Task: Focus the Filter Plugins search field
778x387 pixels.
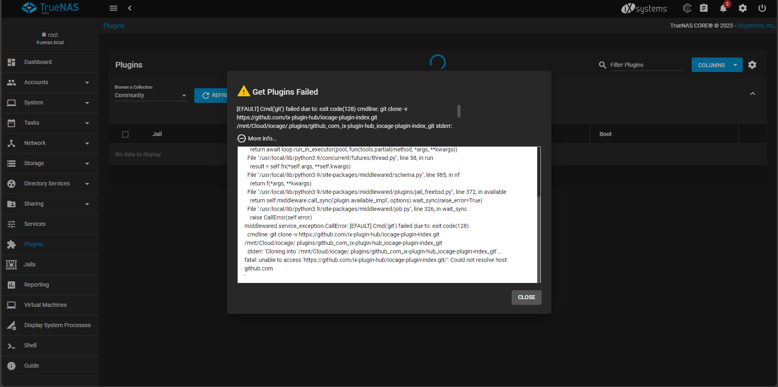Action: tap(647, 65)
